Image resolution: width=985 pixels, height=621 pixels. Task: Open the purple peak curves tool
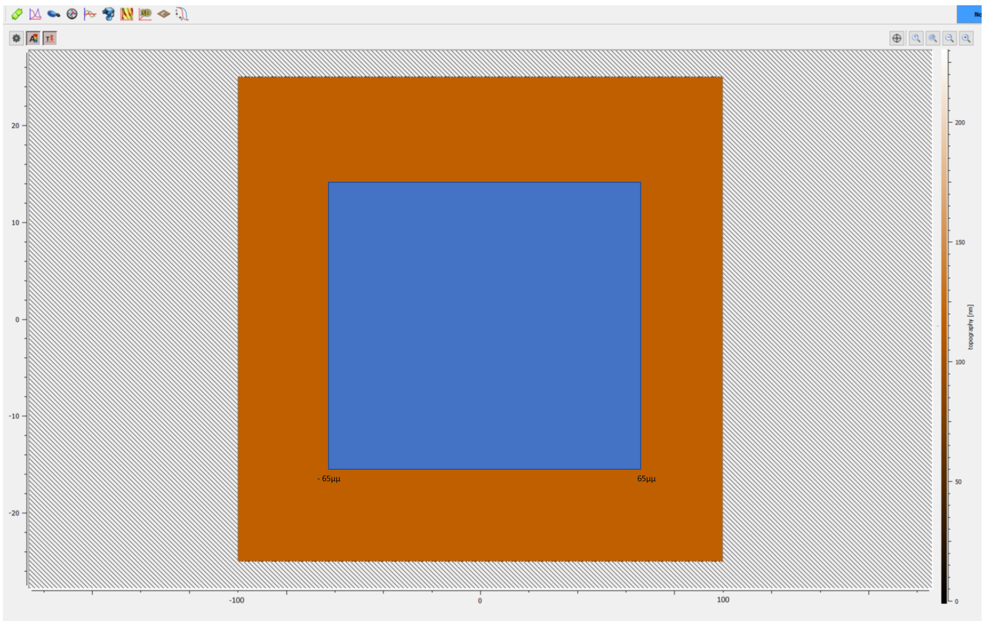click(x=35, y=14)
